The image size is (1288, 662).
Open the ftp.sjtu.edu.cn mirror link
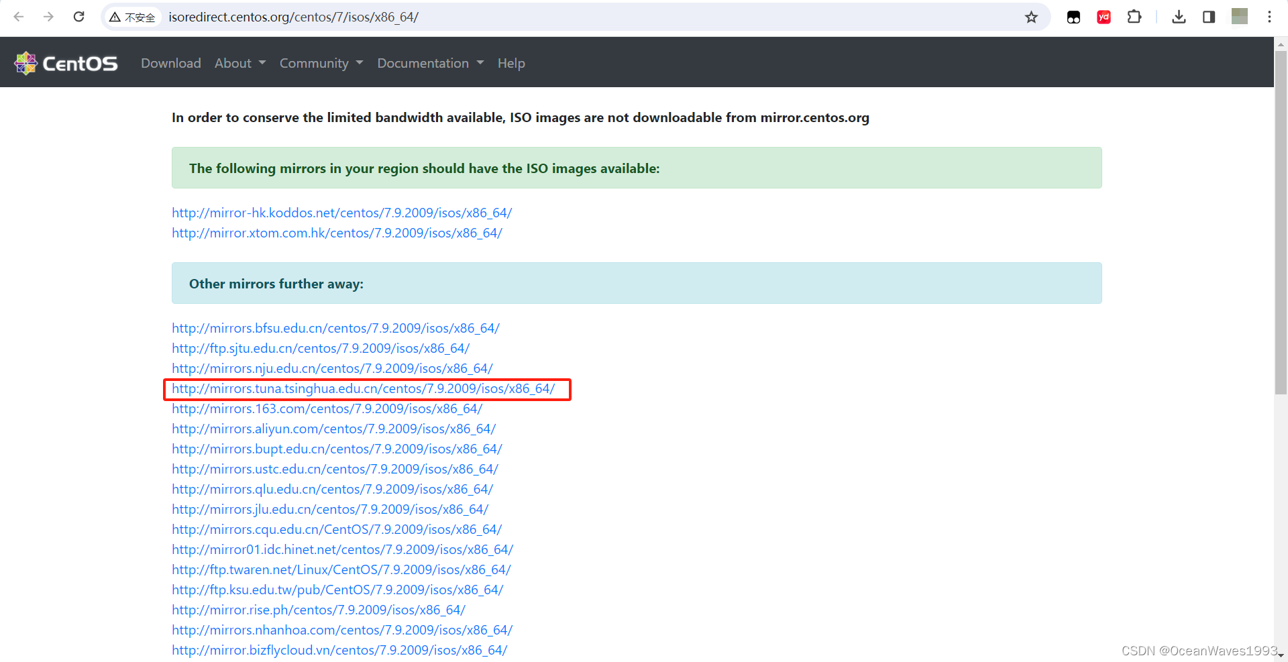321,348
